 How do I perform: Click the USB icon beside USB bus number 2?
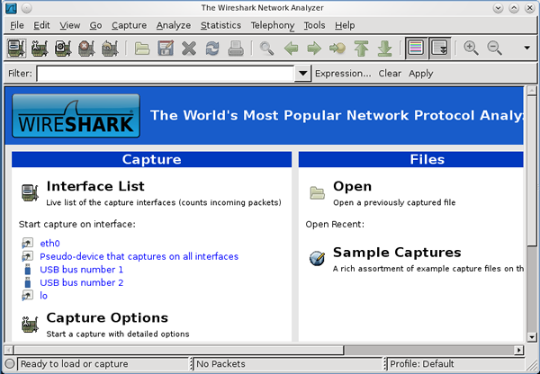click(x=28, y=282)
